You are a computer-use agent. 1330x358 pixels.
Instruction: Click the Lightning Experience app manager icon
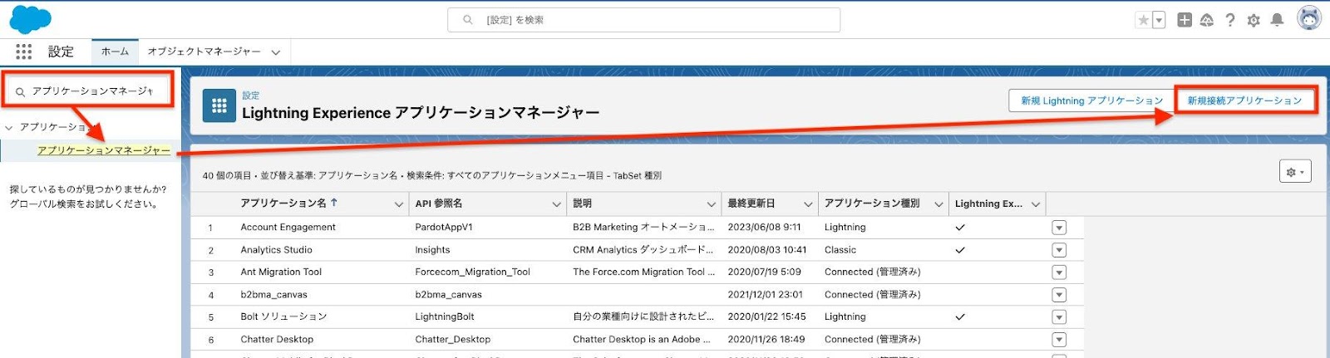pos(219,105)
